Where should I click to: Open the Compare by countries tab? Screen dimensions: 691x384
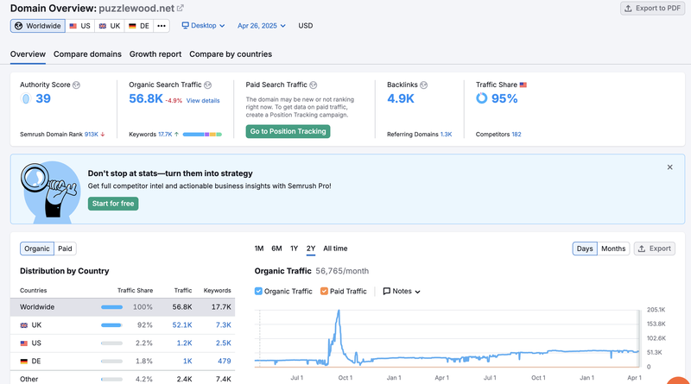pos(231,54)
